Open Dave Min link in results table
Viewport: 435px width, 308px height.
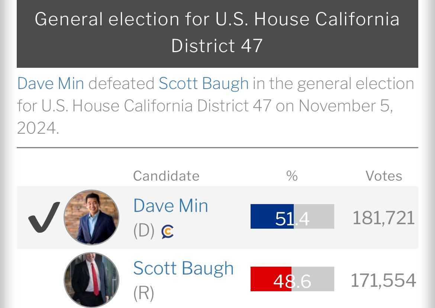point(171,206)
